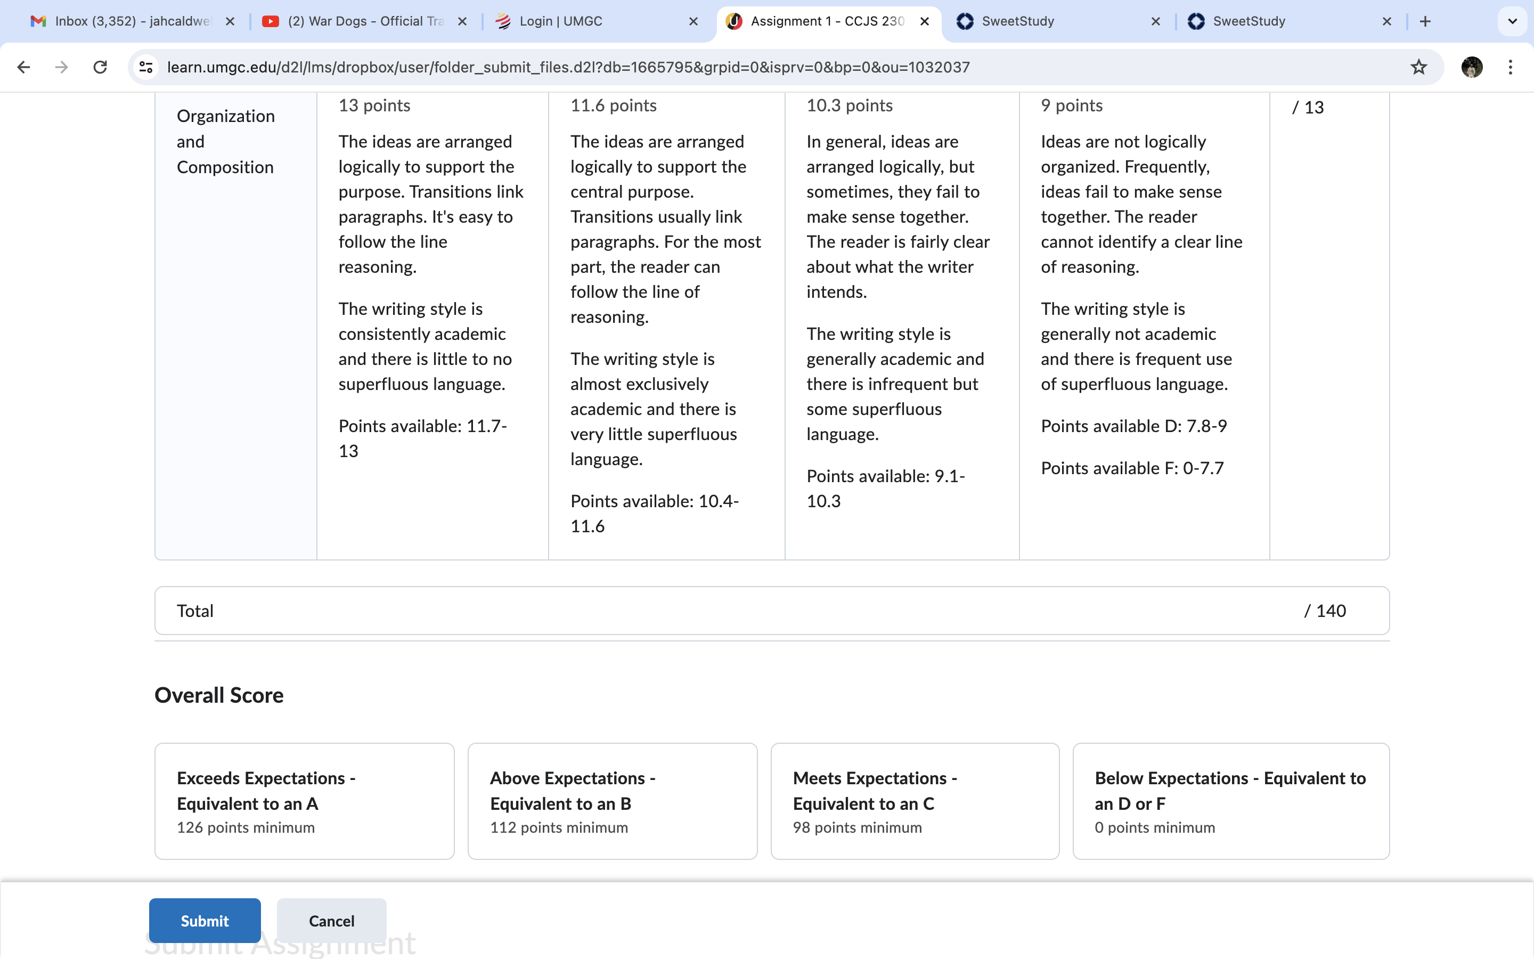This screenshot has height=959, width=1534.
Task: Click the '/ 140' total score value
Action: (1325, 611)
